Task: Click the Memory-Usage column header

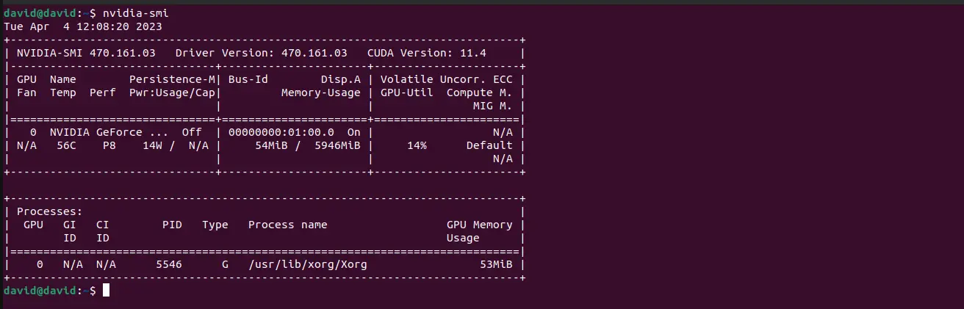Action: [x=320, y=92]
